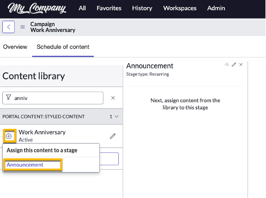Open the History menu
Image resolution: width=266 pixels, height=198 pixels.
click(x=142, y=8)
